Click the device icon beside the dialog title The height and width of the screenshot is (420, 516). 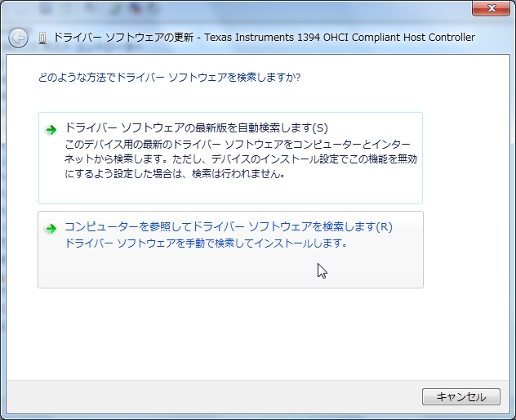(x=42, y=38)
